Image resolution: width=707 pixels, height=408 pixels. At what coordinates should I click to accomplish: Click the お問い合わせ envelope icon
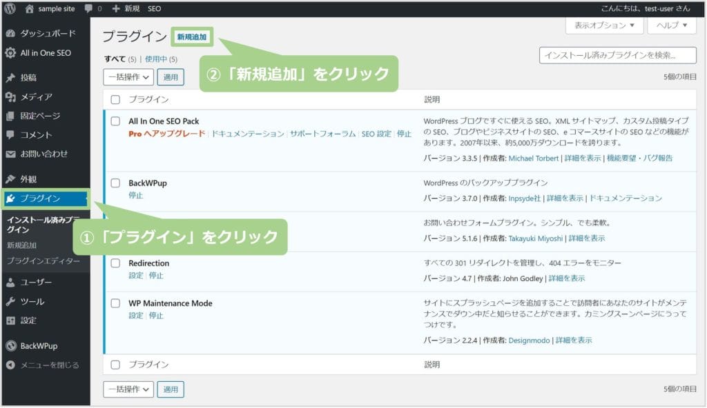coord(10,154)
